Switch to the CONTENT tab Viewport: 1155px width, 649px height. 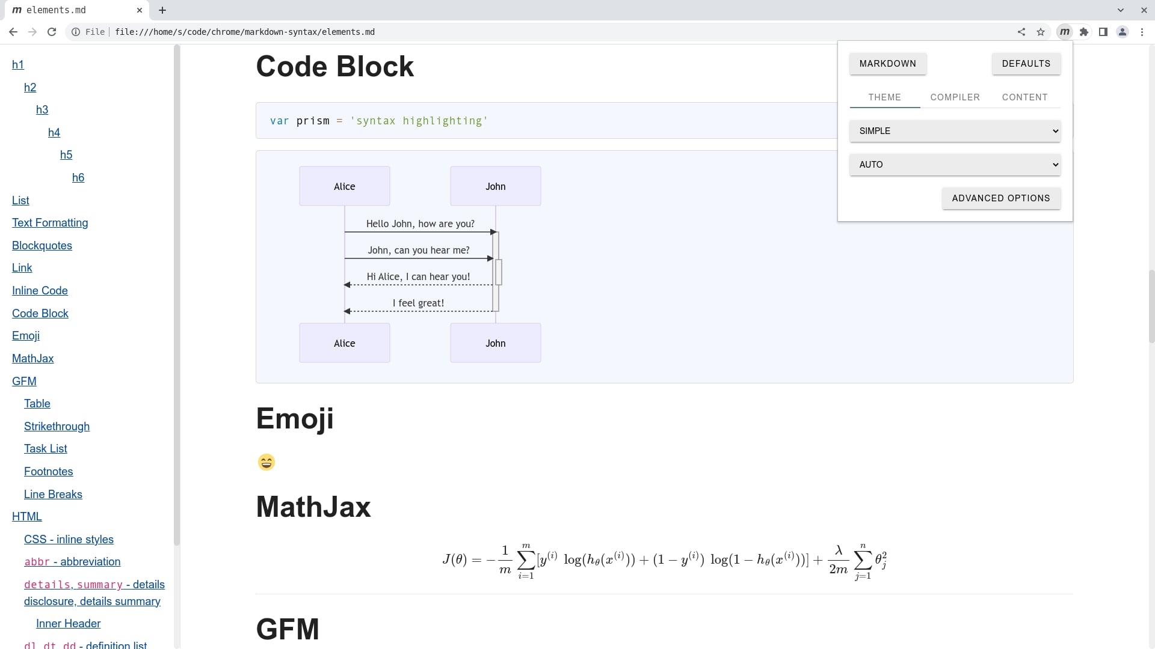click(1024, 97)
